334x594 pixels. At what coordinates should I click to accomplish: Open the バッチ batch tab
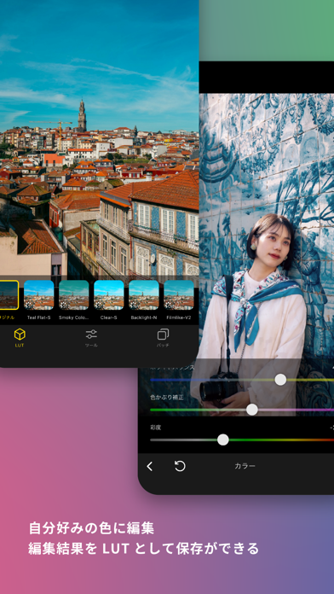click(163, 335)
